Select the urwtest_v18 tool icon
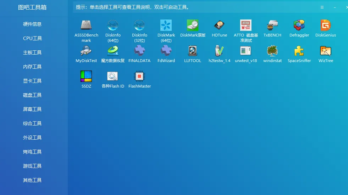Viewport: 348px width, 195px height. (x=246, y=51)
